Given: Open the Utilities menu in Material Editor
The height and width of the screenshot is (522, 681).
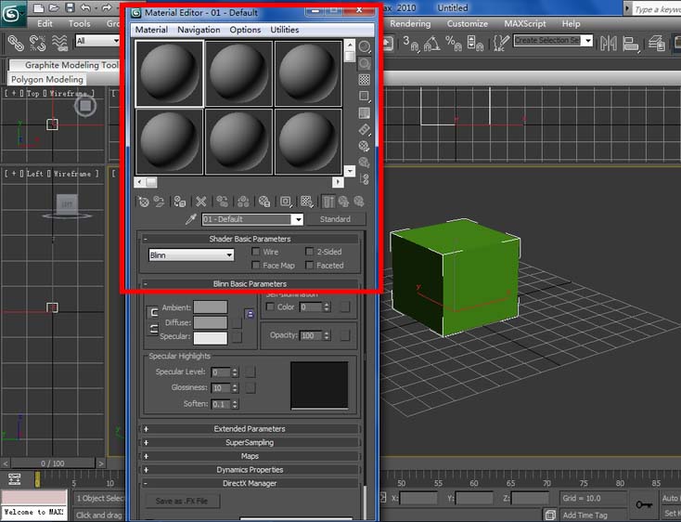Looking at the screenshot, I should click(285, 30).
